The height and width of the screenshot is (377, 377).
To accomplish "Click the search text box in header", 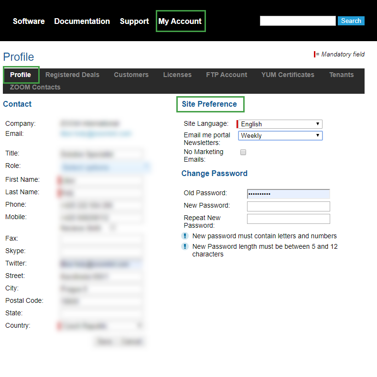I will (297, 21).
